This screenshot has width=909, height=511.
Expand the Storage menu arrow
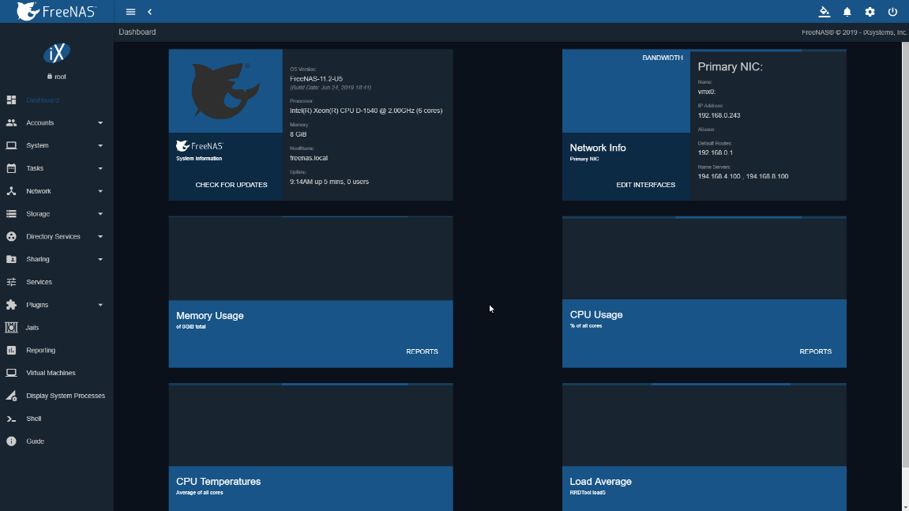(x=100, y=214)
